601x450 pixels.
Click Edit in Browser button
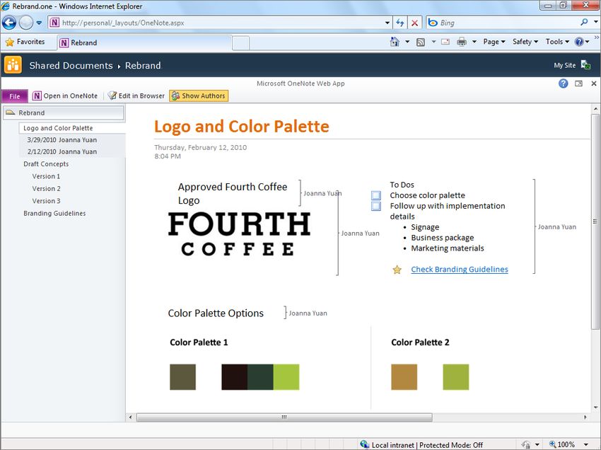coord(136,96)
